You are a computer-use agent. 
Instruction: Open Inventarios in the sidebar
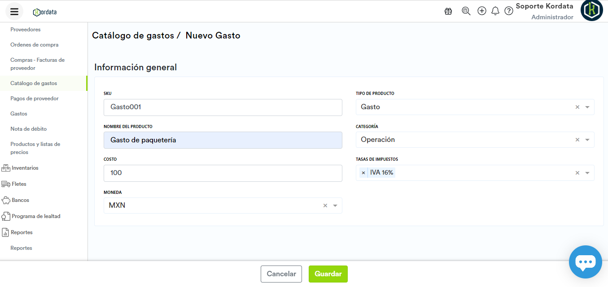pyautogui.click(x=25, y=168)
